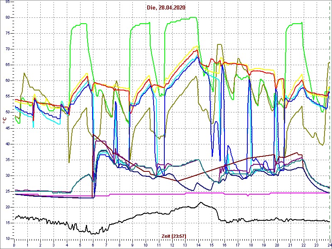Select hour 11 on the time axis
Screen dimensions: 332x249
click(x=159, y=245)
